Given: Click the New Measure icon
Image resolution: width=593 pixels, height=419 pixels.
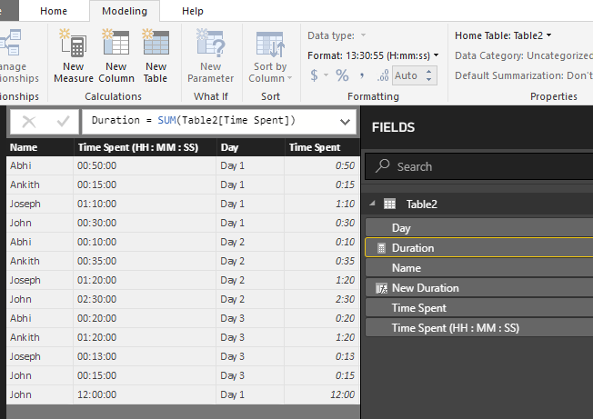Looking at the screenshot, I should pos(73,43).
